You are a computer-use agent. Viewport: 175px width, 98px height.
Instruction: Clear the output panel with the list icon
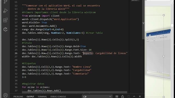point(117,96)
